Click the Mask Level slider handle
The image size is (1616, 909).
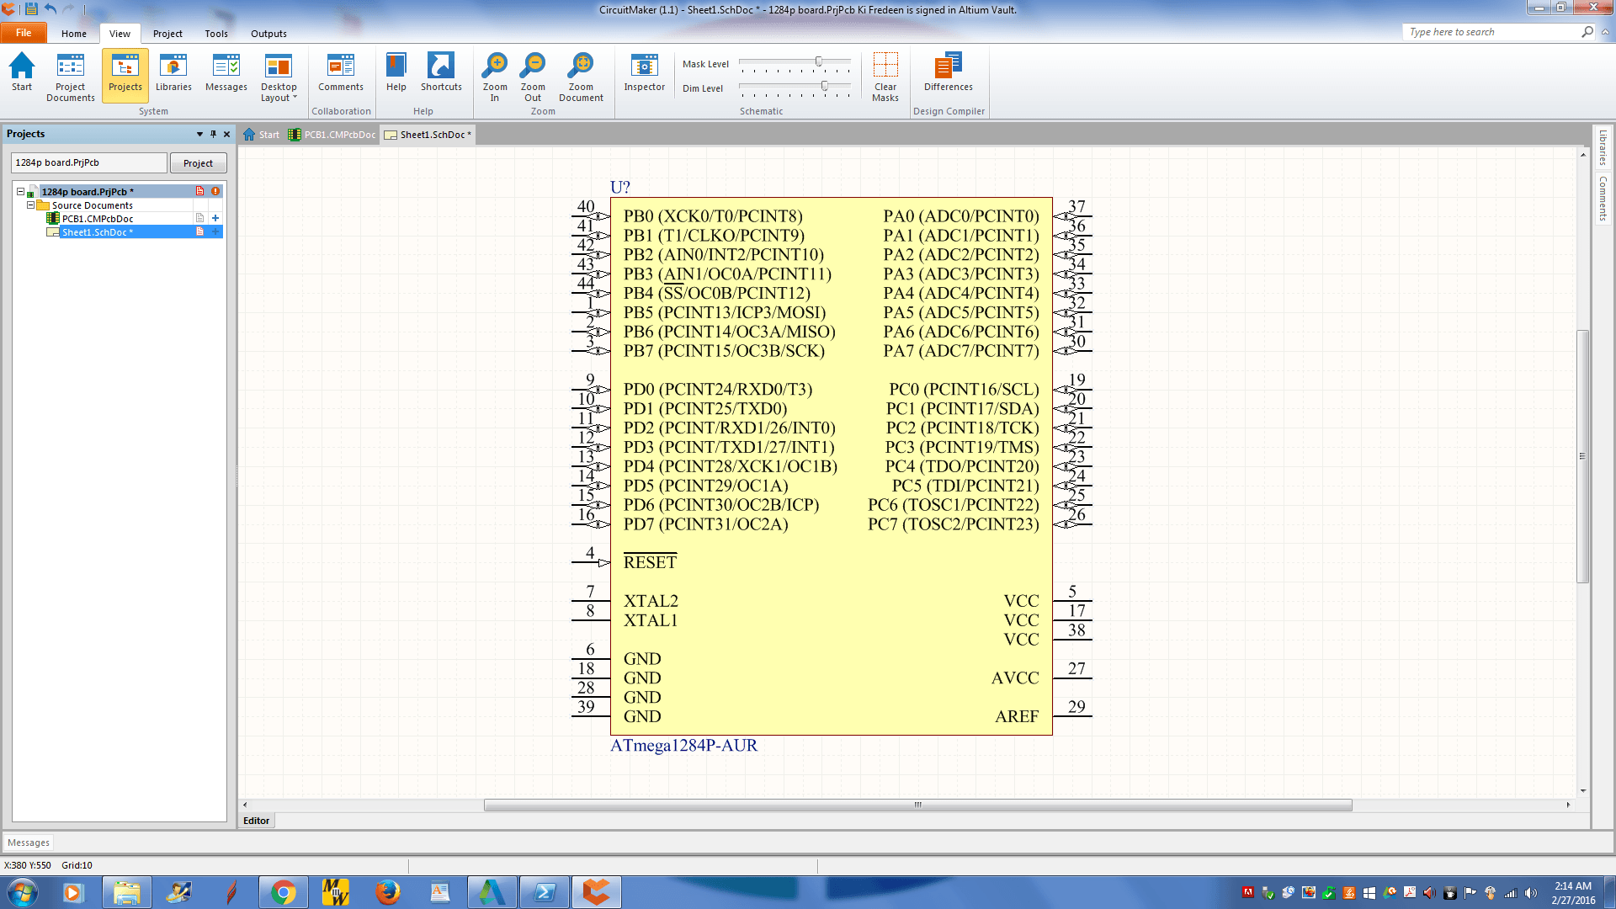click(819, 62)
